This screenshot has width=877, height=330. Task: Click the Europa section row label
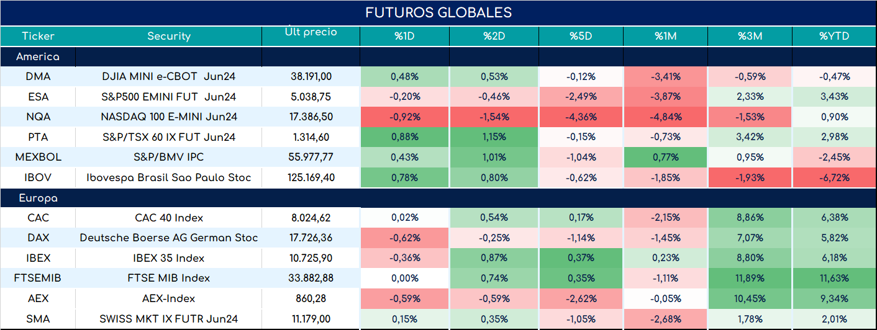pos(38,198)
